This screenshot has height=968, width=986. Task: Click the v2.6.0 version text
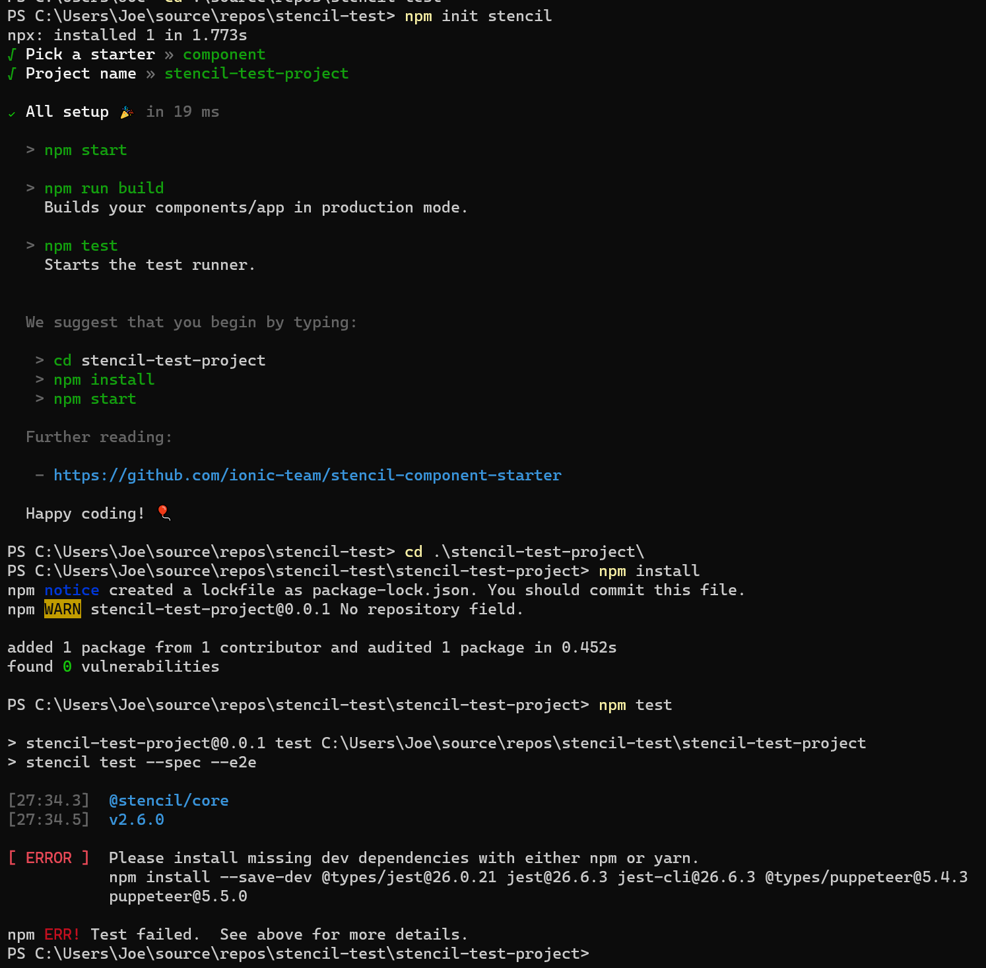[137, 819]
